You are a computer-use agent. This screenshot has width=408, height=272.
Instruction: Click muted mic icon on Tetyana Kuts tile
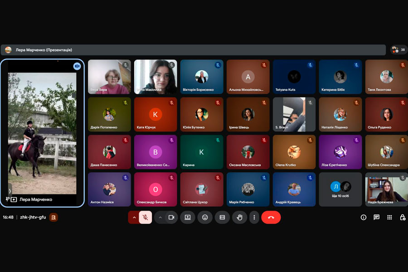coord(310,65)
